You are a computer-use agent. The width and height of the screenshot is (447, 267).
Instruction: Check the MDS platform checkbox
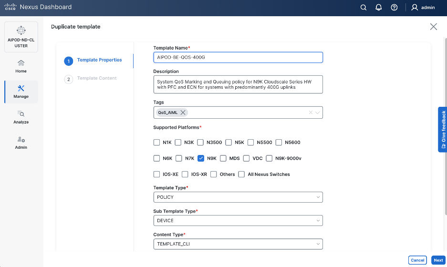(223, 158)
